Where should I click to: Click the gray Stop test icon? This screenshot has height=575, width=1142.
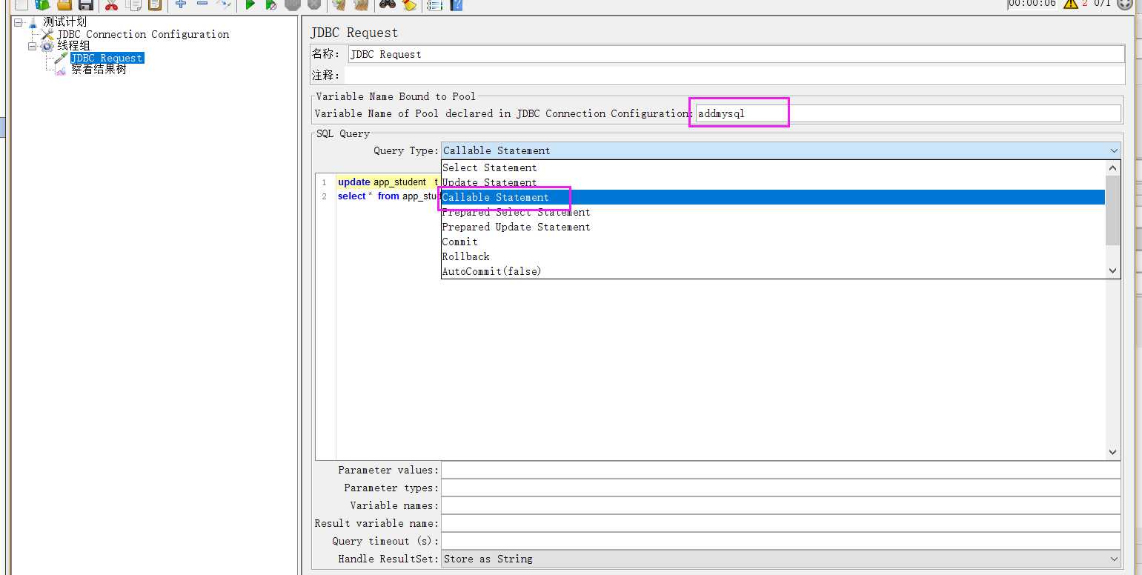(x=293, y=4)
